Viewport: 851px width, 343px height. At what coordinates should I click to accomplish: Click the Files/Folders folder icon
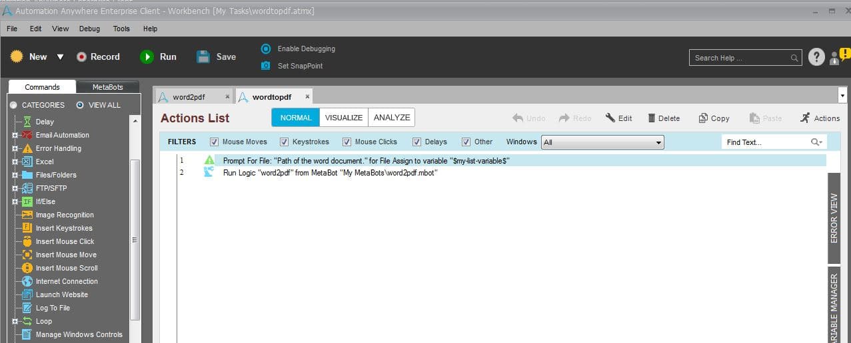point(27,175)
